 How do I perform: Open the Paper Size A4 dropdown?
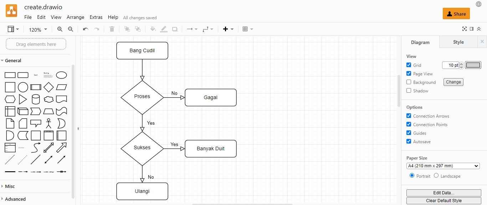(443, 166)
